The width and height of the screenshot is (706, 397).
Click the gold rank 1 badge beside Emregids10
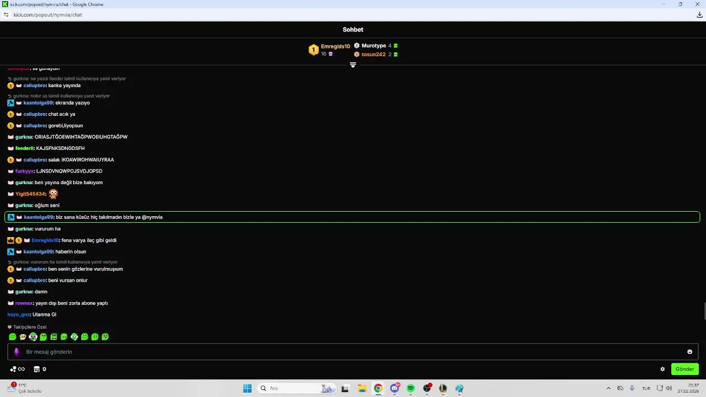(x=313, y=50)
